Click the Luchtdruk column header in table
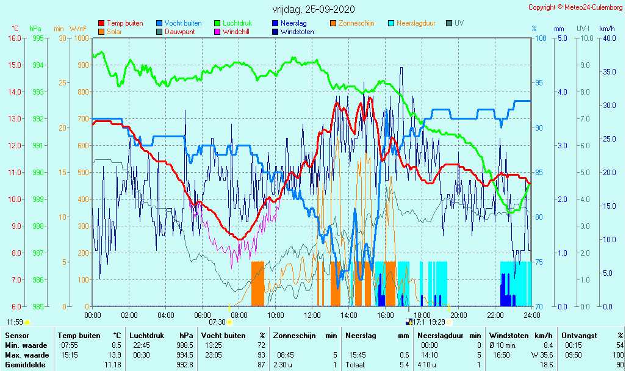Viewport: 626px width, 371px height. coord(146,336)
